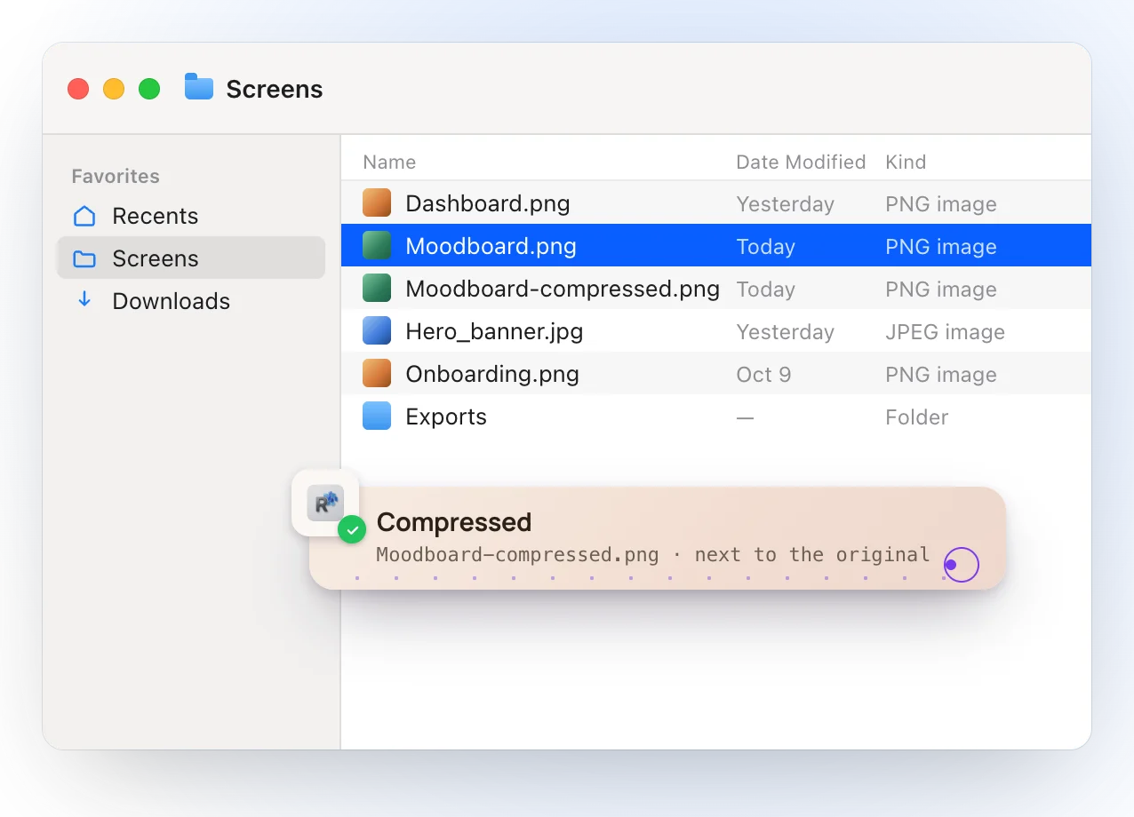The height and width of the screenshot is (817, 1134).
Task: Click the Moodboard.png green file icon
Action: point(377,246)
